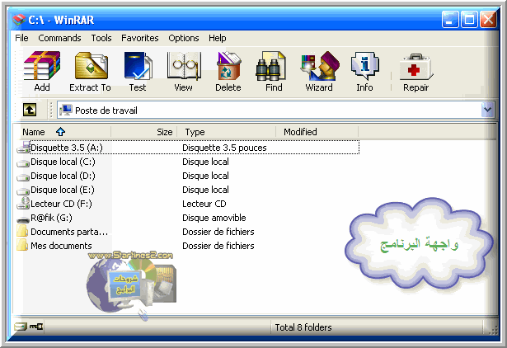The image size is (507, 348).
Task: Launch the Wizard toolbar icon
Action: point(320,66)
